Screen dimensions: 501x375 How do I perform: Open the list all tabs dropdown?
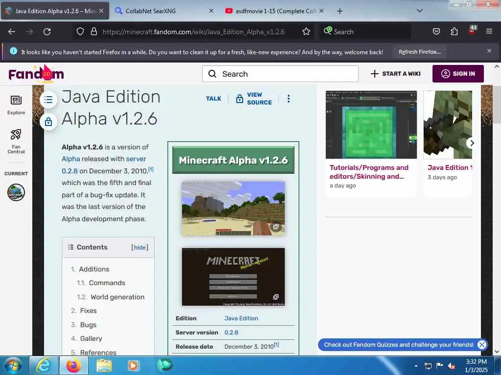[x=420, y=11]
